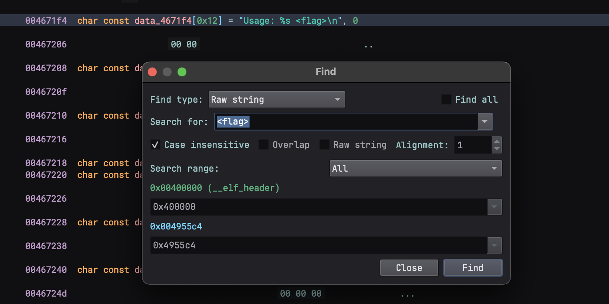Screen dimensions: 609x304
Task: Click the Find button
Action: [473, 268]
